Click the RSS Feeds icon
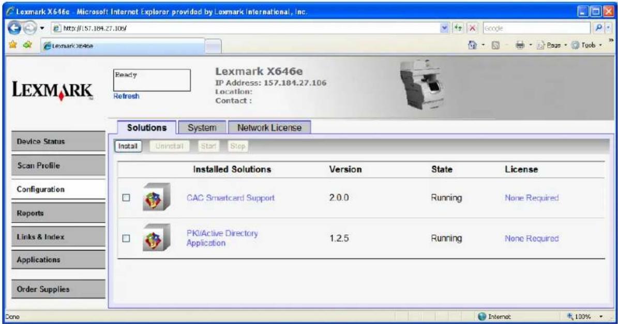This screenshot has height=324, width=618. (496, 46)
